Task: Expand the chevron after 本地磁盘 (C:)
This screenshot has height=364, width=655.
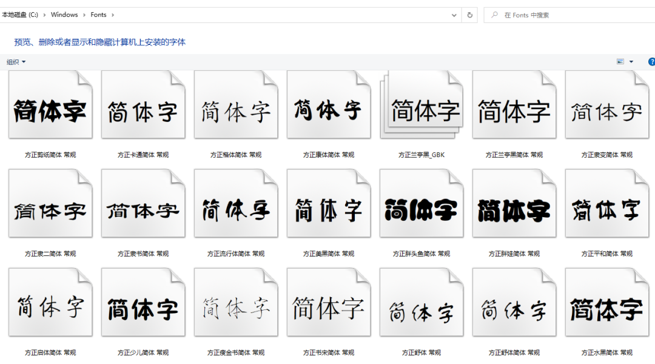Action: click(44, 15)
